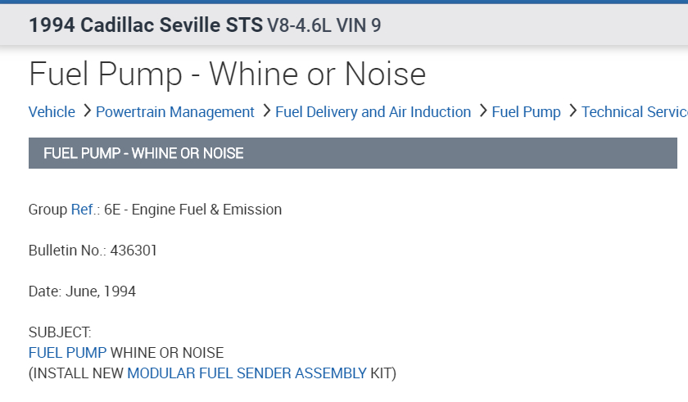Screen dimensions: 688x402
Task: Click the chevron before Fuel Delivery and Air Induction
Action: click(266, 111)
